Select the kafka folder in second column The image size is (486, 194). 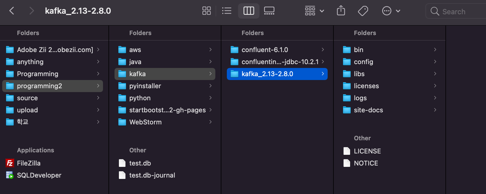click(x=165, y=74)
